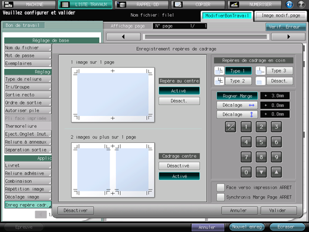Select vertical Décalage setting
The image size is (309, 232).
click(x=237, y=114)
